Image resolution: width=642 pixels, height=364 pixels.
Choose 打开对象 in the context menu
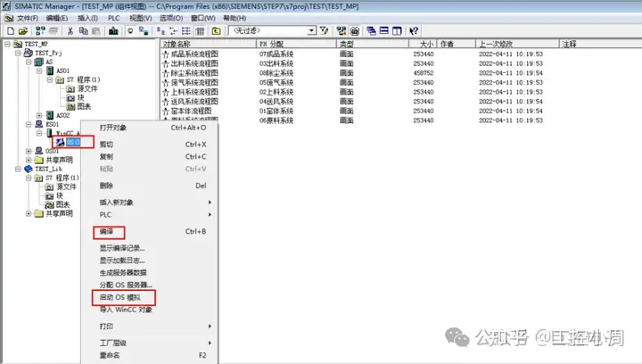click(150, 128)
